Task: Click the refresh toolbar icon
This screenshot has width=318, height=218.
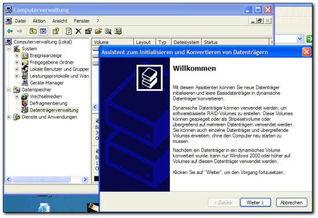Action: pyautogui.click(x=69, y=31)
